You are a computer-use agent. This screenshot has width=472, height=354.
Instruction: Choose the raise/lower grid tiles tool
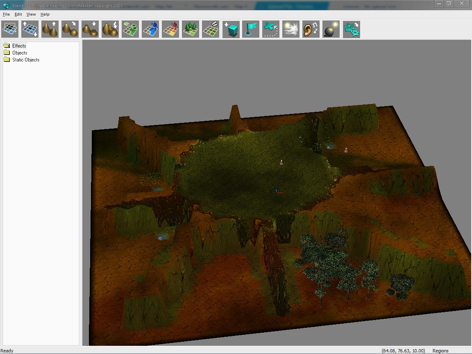point(30,29)
